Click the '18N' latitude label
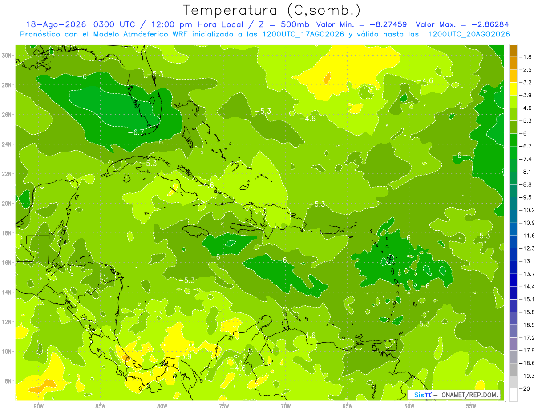Viewport: 534px width, 412px height. (x=8, y=233)
